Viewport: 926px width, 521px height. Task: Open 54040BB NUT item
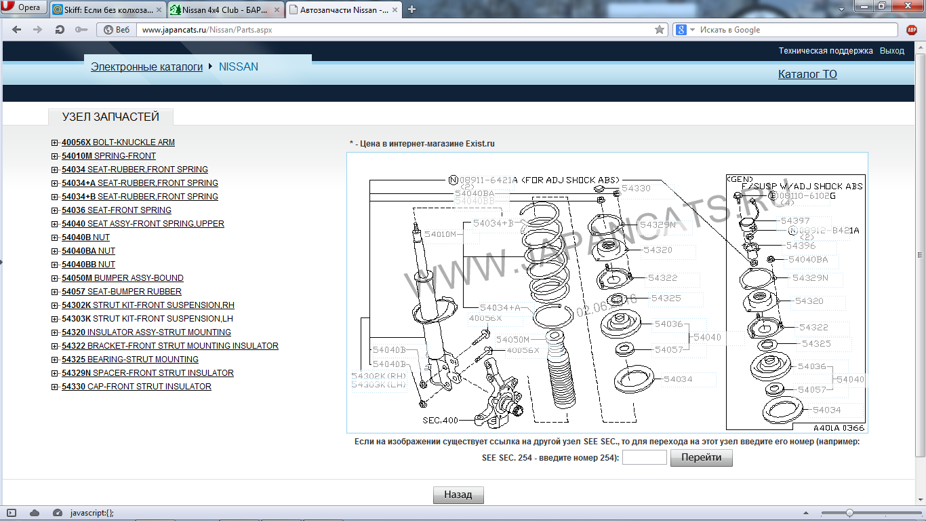[88, 265]
